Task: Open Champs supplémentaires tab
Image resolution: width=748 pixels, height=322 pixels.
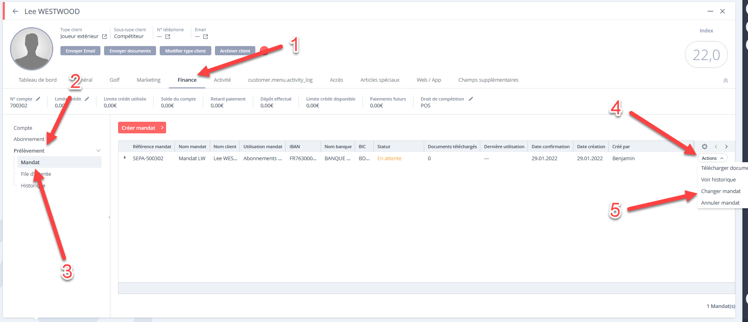Action: [x=488, y=80]
